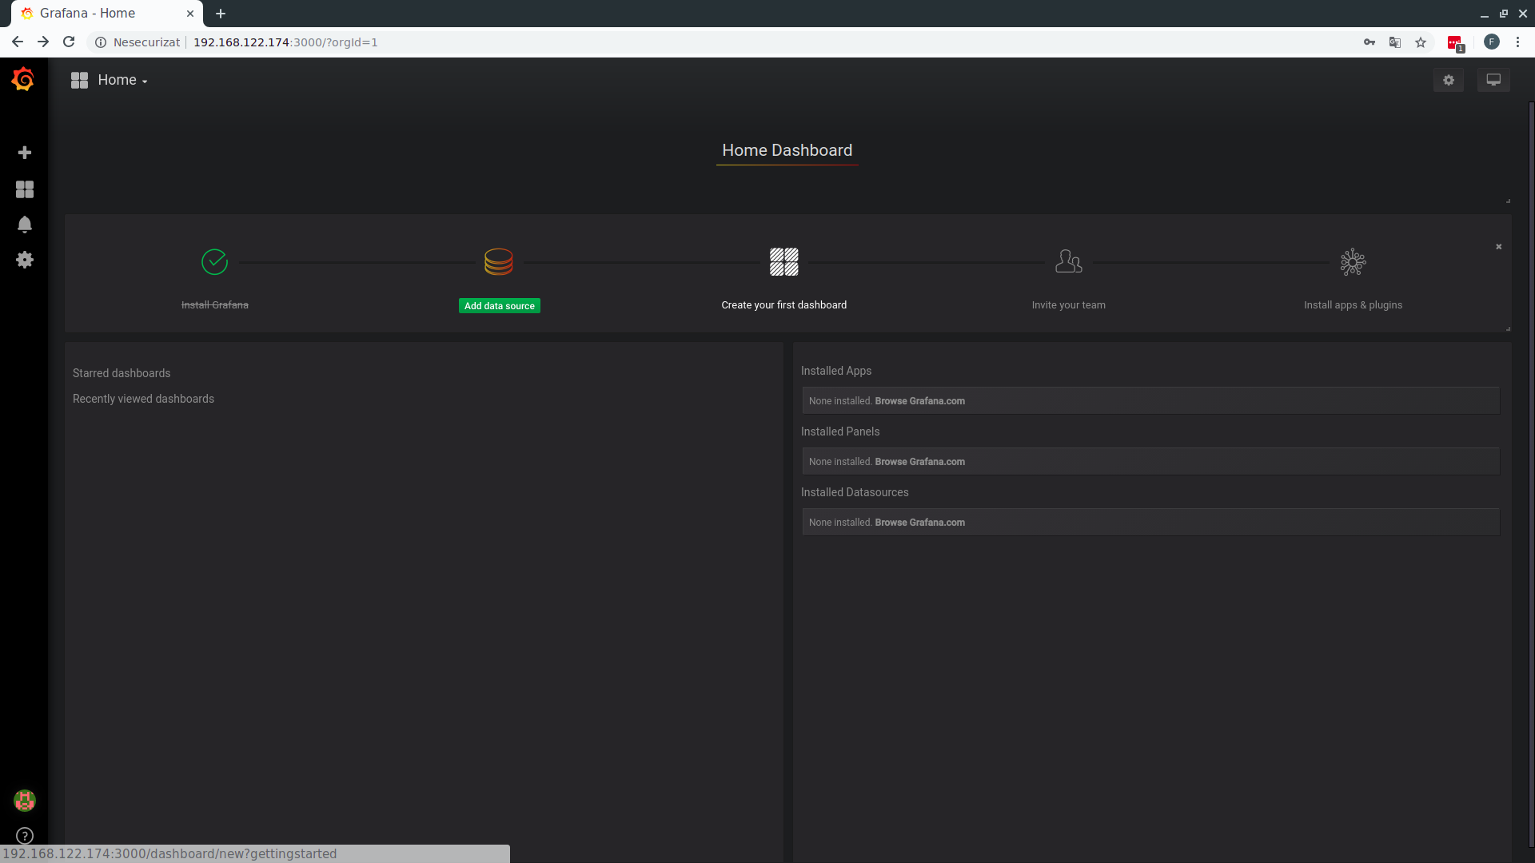Open a new browser tab
The height and width of the screenshot is (863, 1535).
[x=221, y=14]
